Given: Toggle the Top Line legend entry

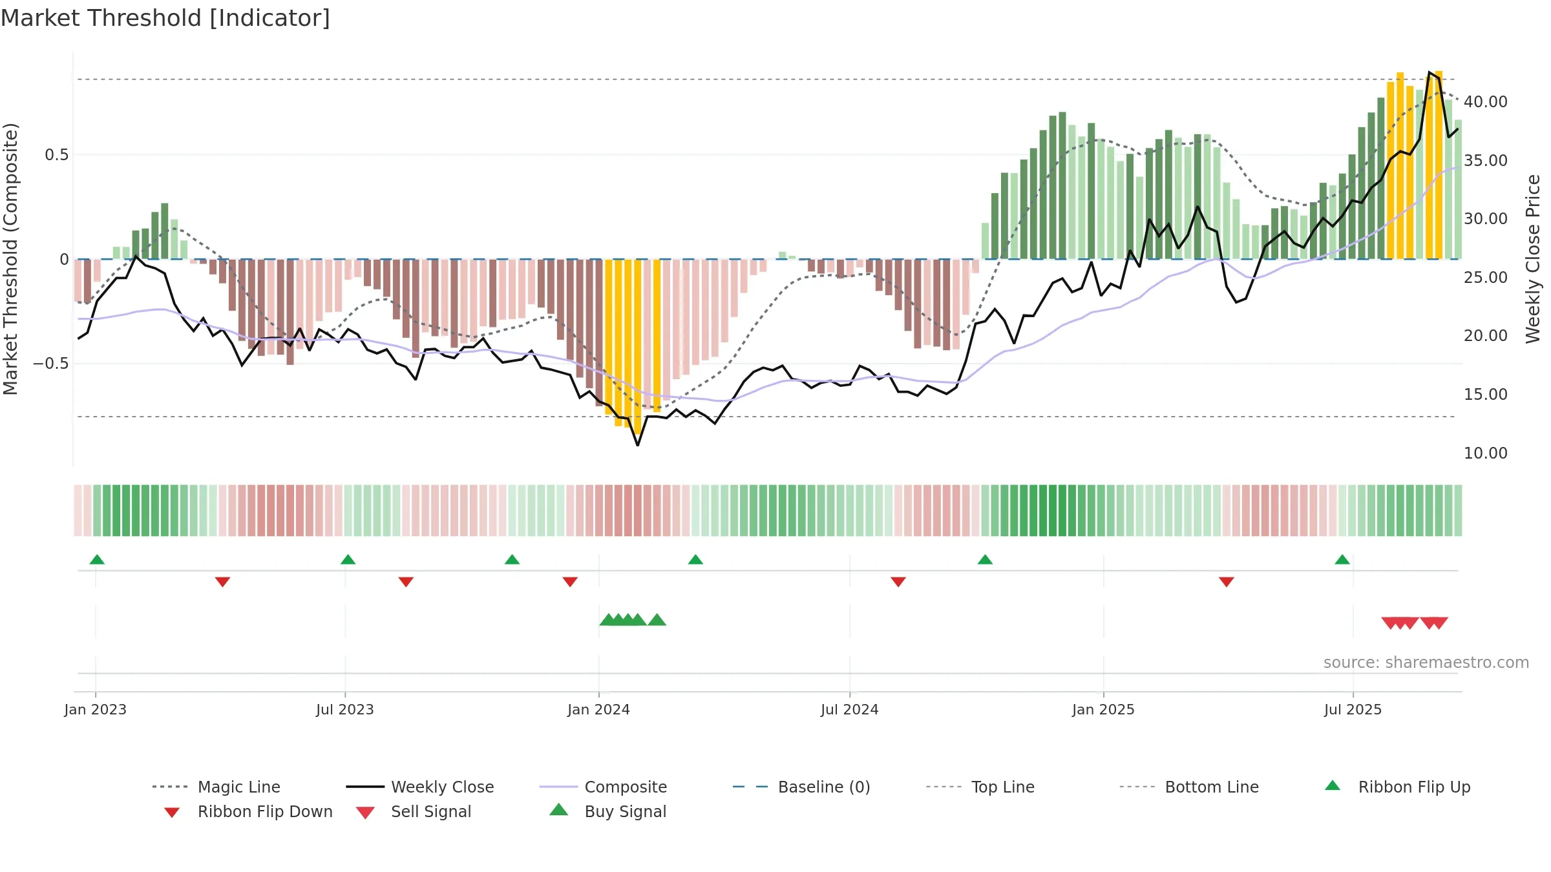Looking at the screenshot, I should coord(980,787).
